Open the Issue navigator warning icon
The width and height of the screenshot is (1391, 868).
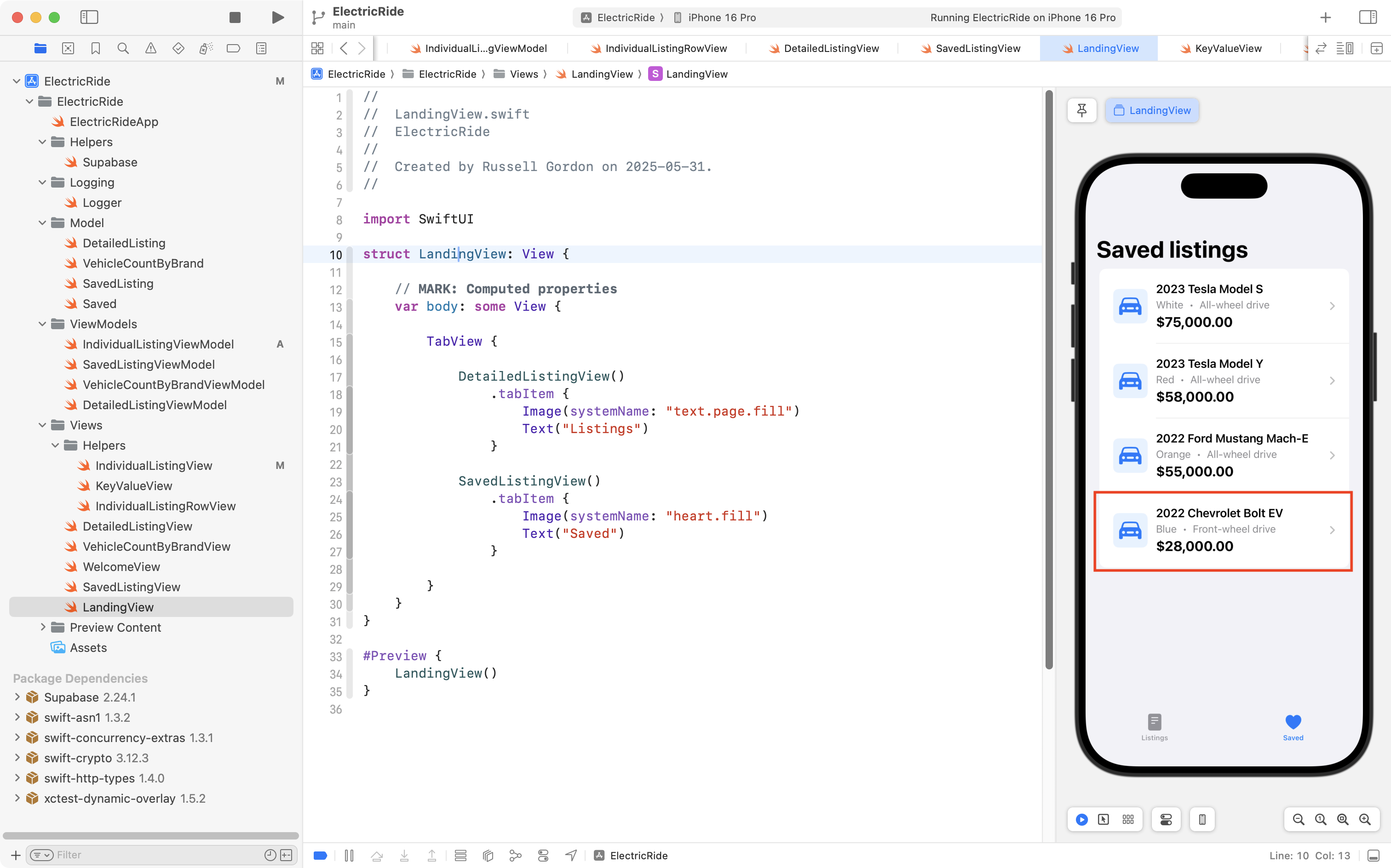coord(150,48)
